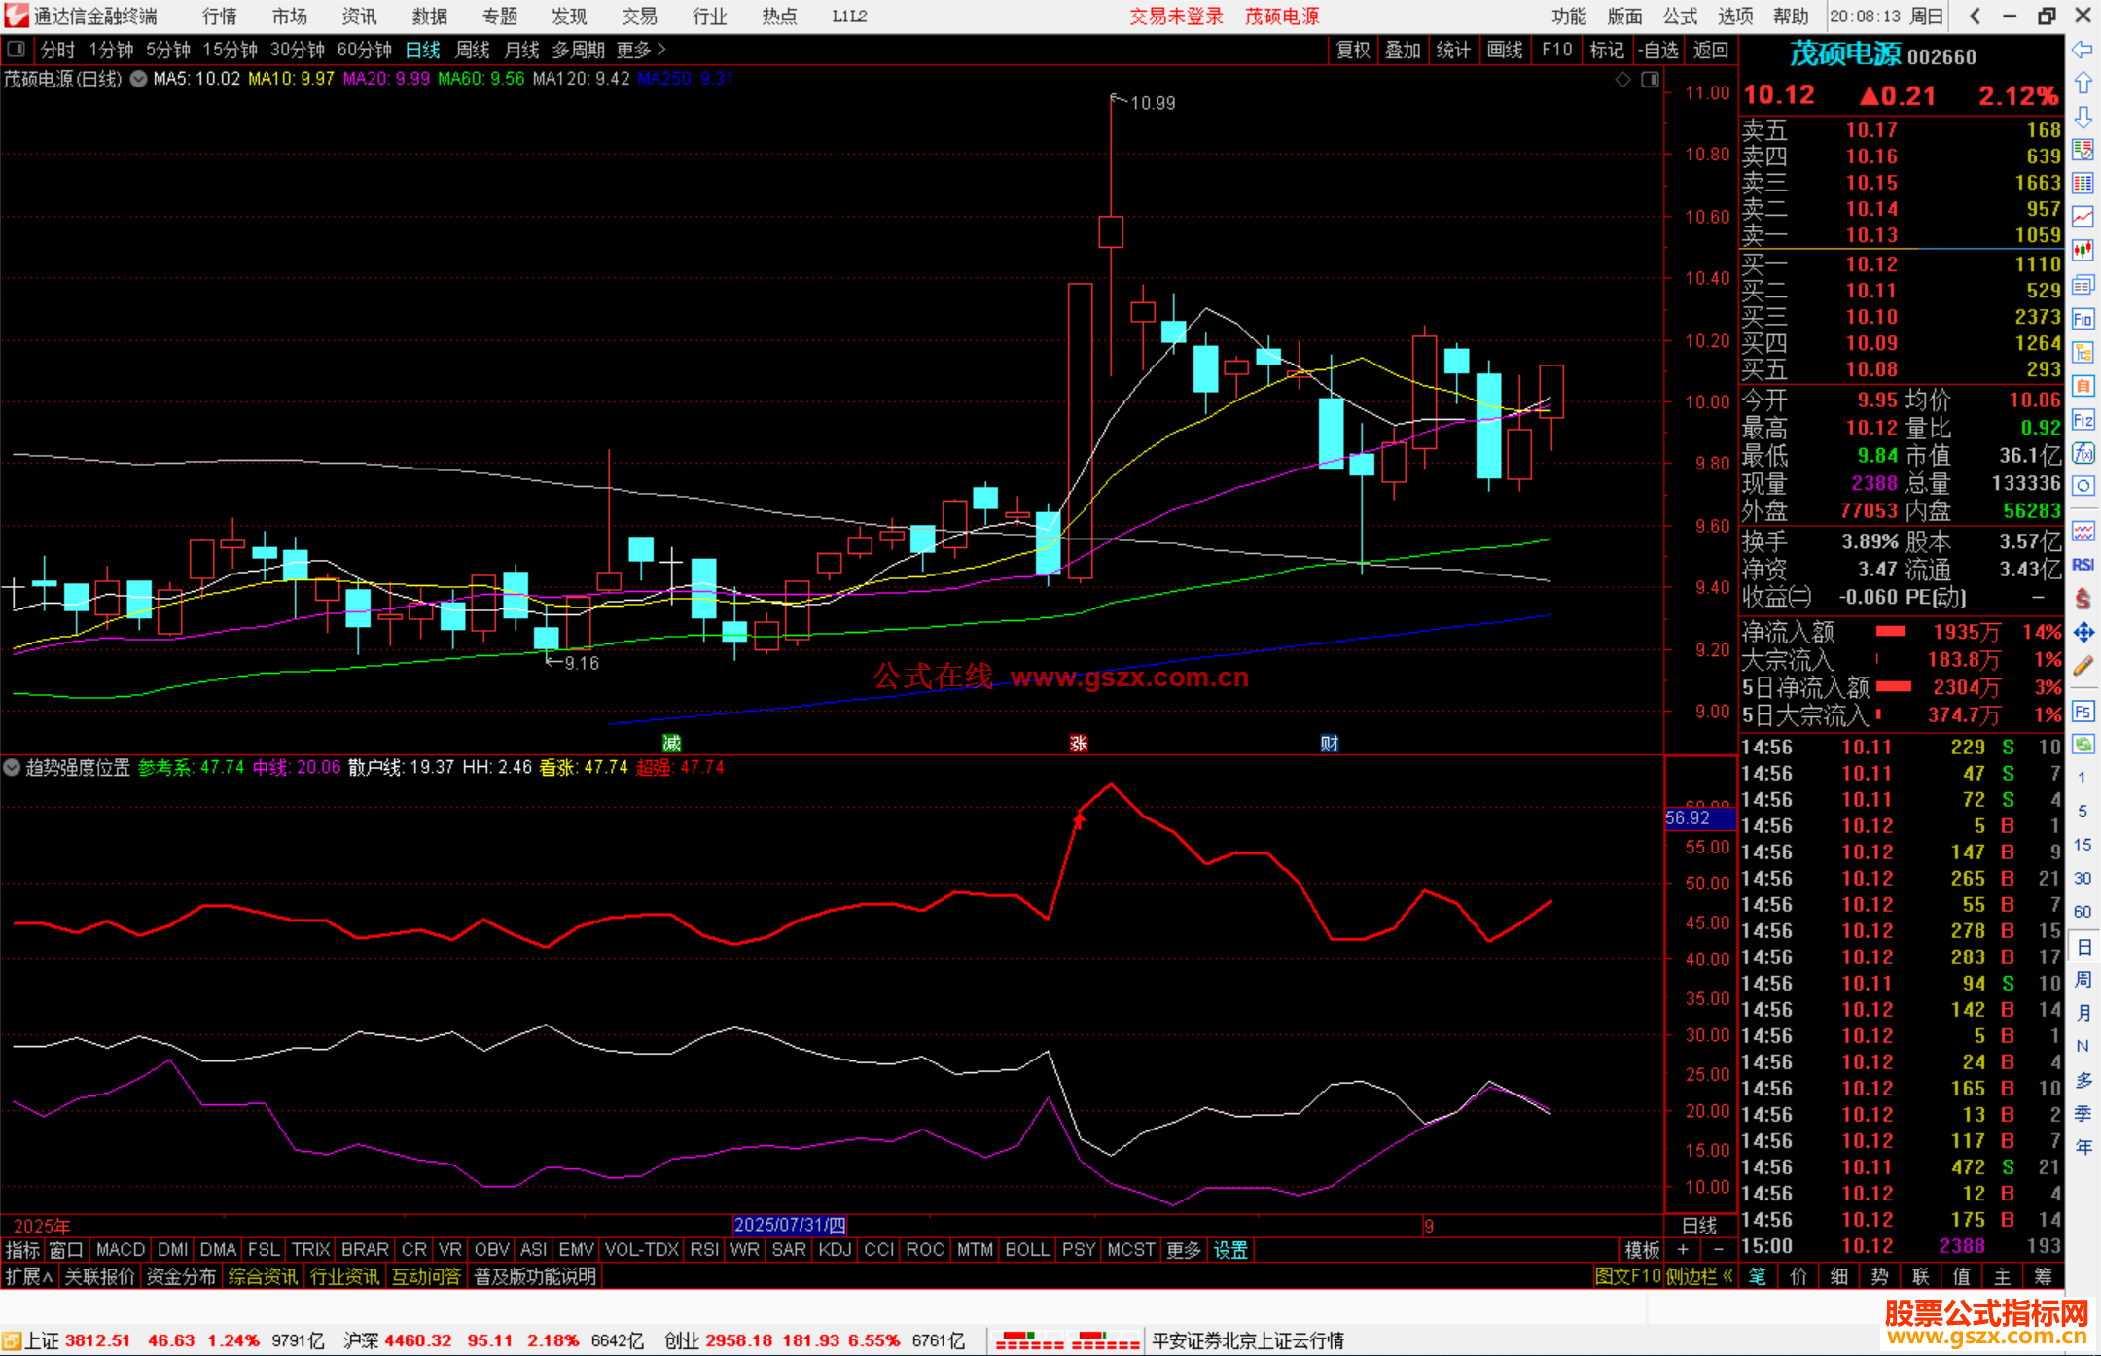Image resolution: width=2101 pixels, height=1356 pixels.
Task: Click the 返回 back button
Action: pyautogui.click(x=1710, y=50)
